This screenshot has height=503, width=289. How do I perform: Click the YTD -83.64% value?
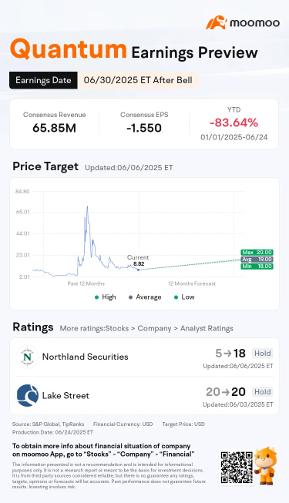coord(234,122)
